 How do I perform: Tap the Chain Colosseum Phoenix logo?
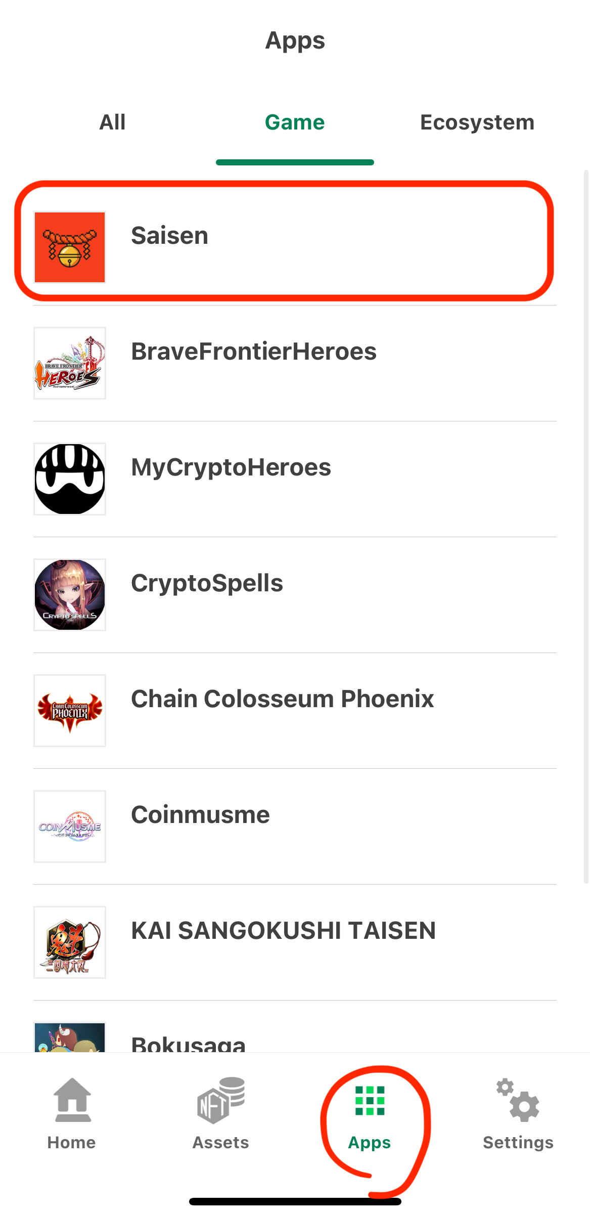click(70, 711)
